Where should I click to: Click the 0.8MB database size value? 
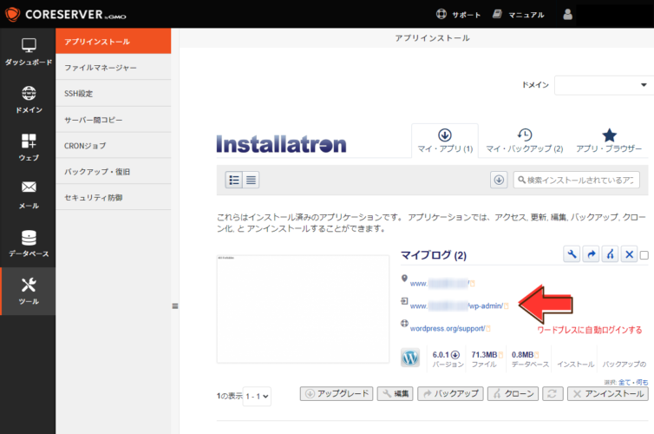(x=522, y=355)
